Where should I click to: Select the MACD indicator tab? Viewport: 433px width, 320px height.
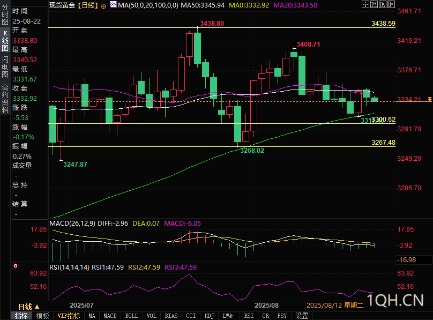[x=110, y=316]
